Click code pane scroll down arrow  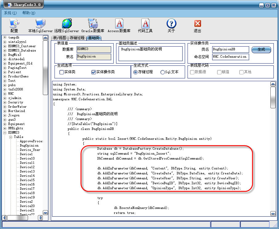tap(273, 213)
